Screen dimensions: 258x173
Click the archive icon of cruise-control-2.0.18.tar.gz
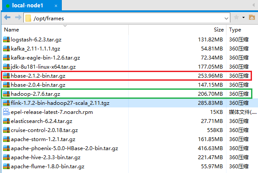click(x=6, y=130)
